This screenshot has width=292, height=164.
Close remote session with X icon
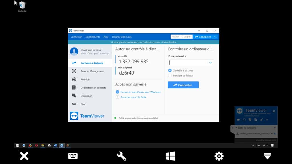click(x=24, y=156)
